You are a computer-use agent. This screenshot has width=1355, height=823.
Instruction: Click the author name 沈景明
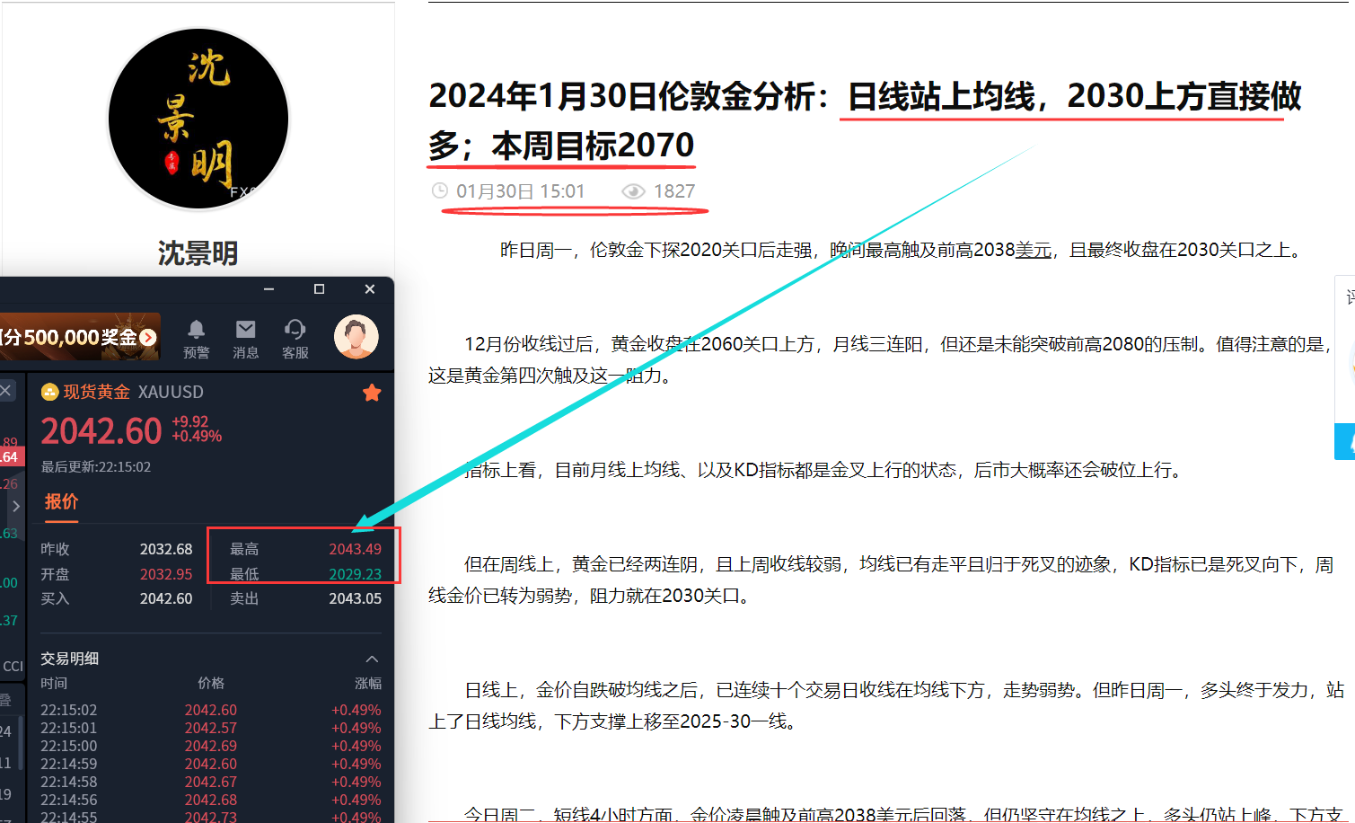(x=198, y=253)
